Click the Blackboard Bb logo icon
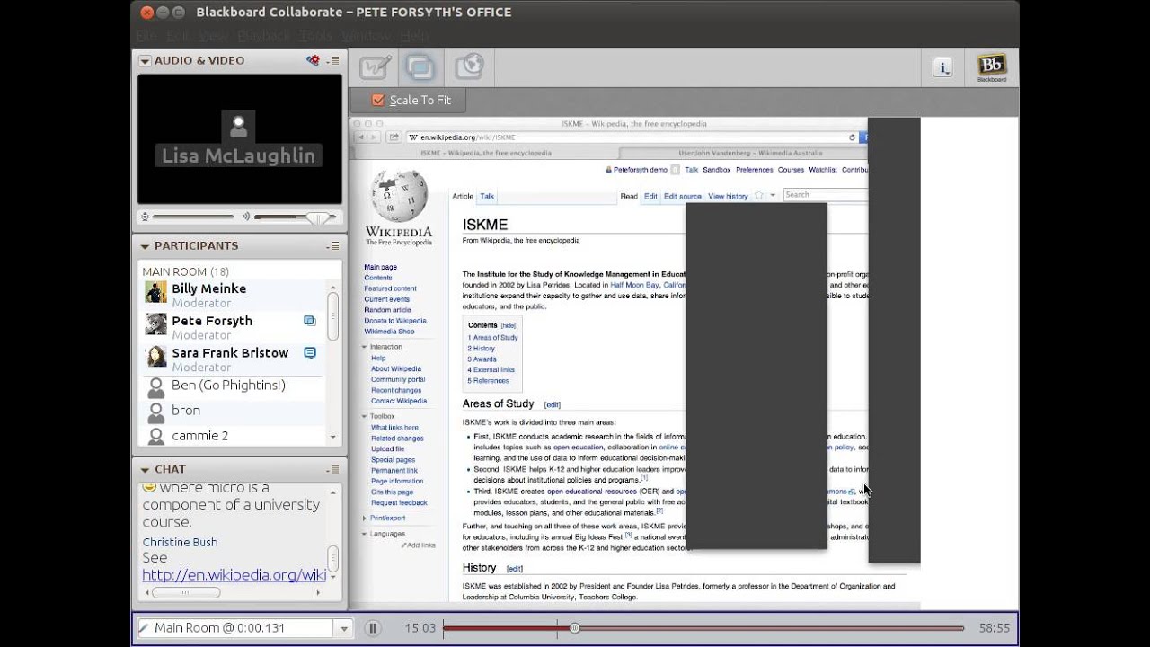1150x647 pixels. pos(992,67)
